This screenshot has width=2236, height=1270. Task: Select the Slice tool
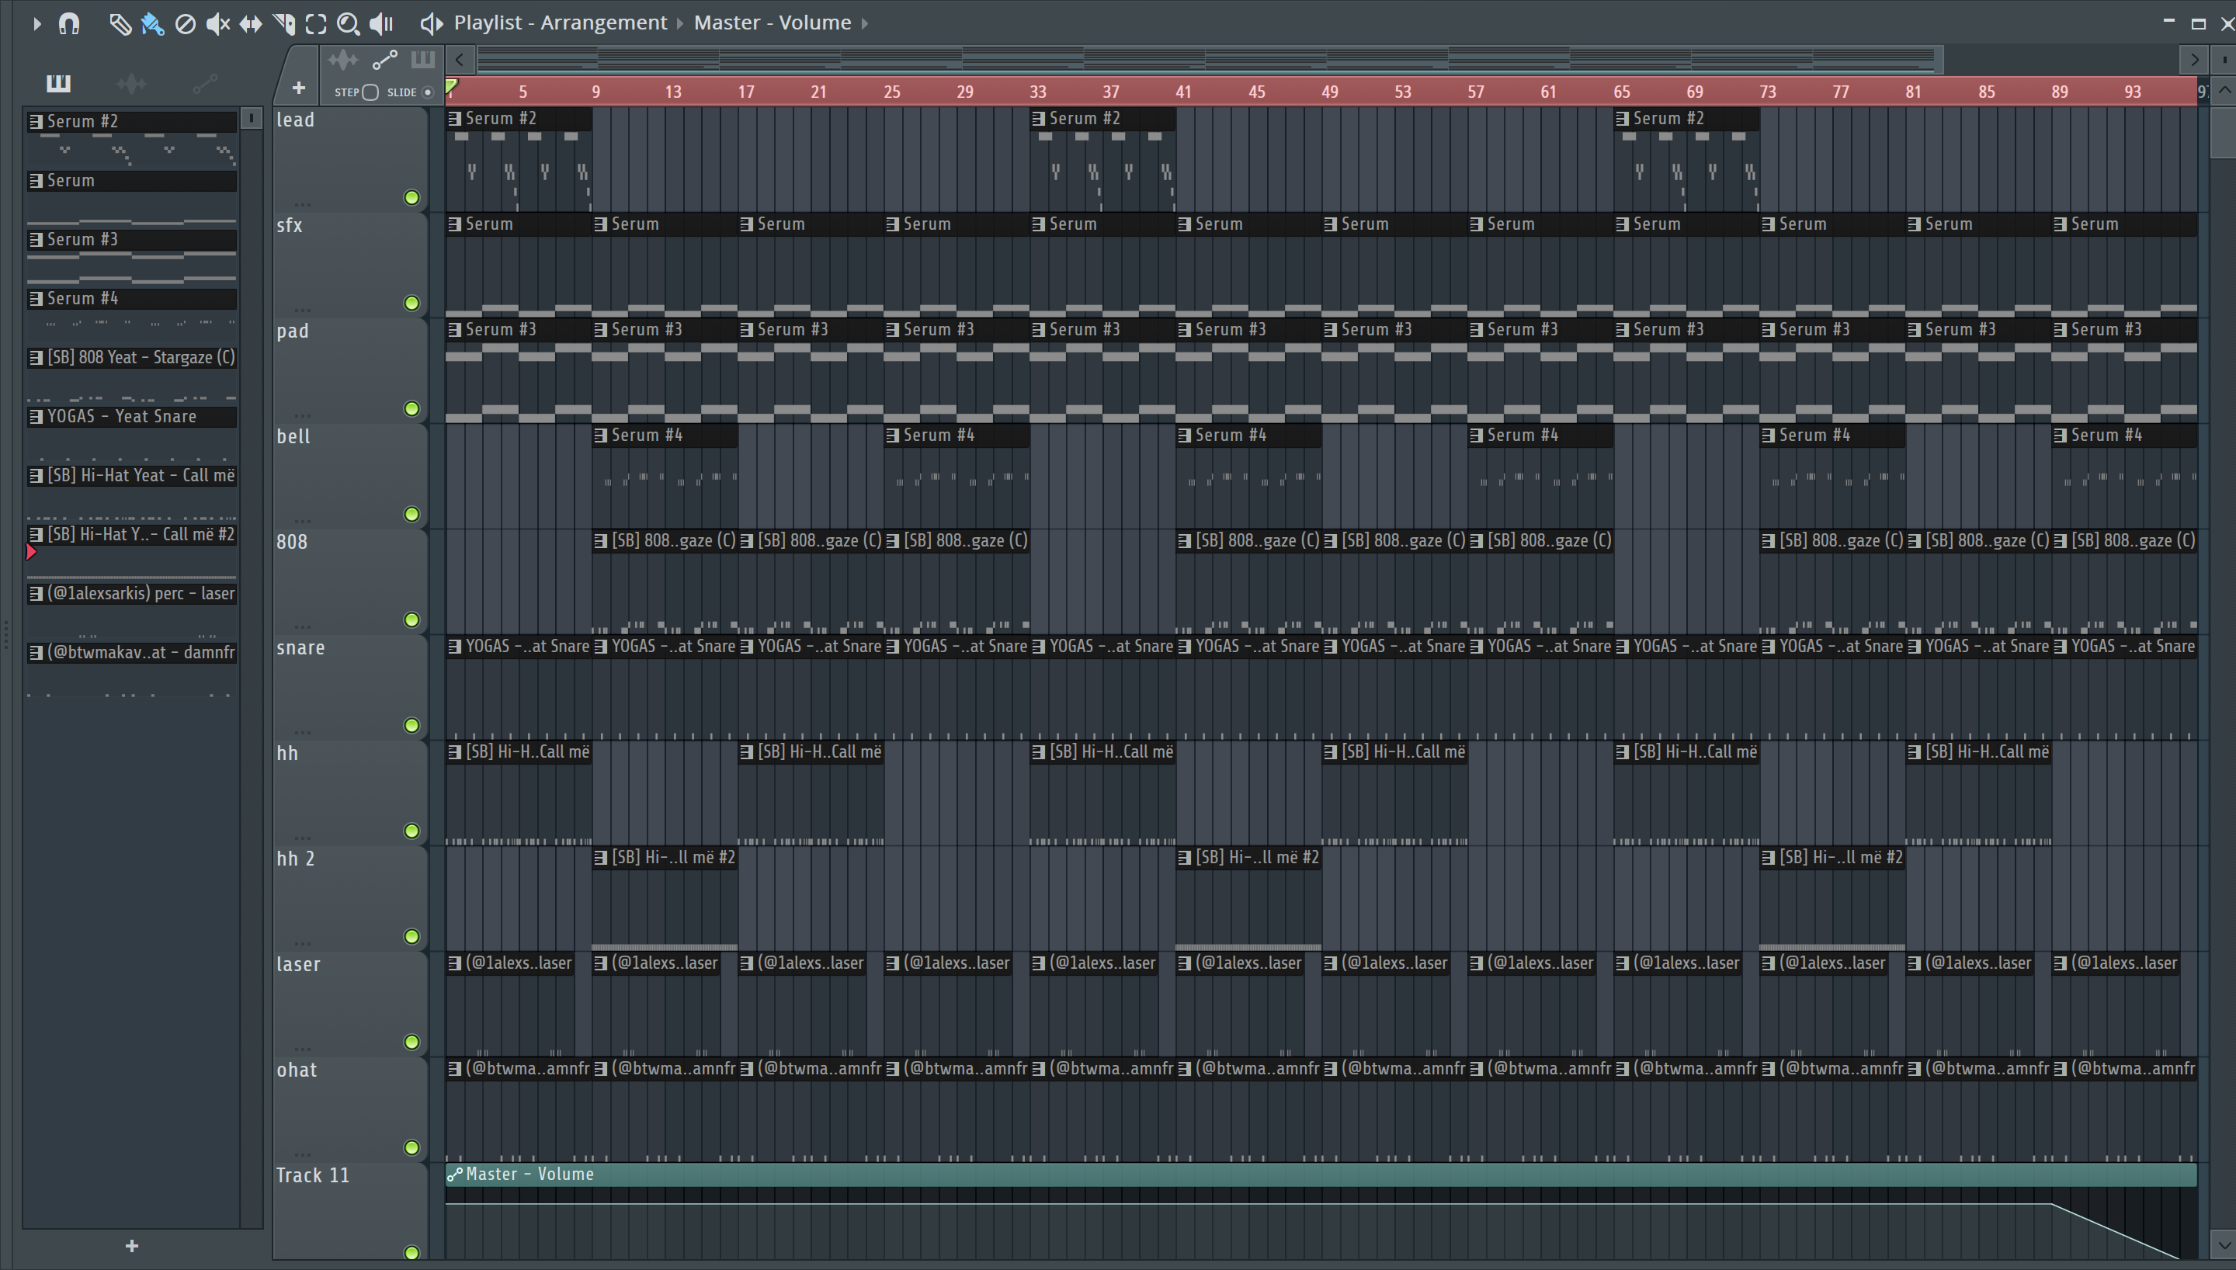(283, 23)
